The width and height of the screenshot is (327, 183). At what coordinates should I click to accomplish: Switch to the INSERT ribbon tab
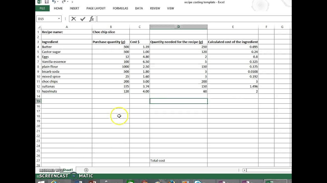tap(74, 8)
